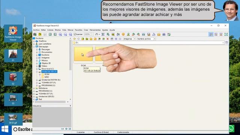240x135 pixels.
Task: Toggle the Suavizar checkbox
Action: (x=75, y=34)
